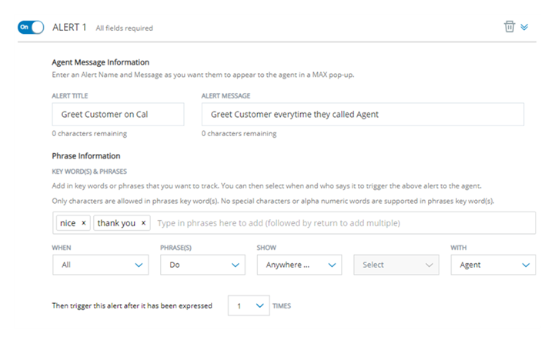The width and height of the screenshot is (548, 337).
Task: Remove the 'nice' keyword tag
Action: click(84, 223)
